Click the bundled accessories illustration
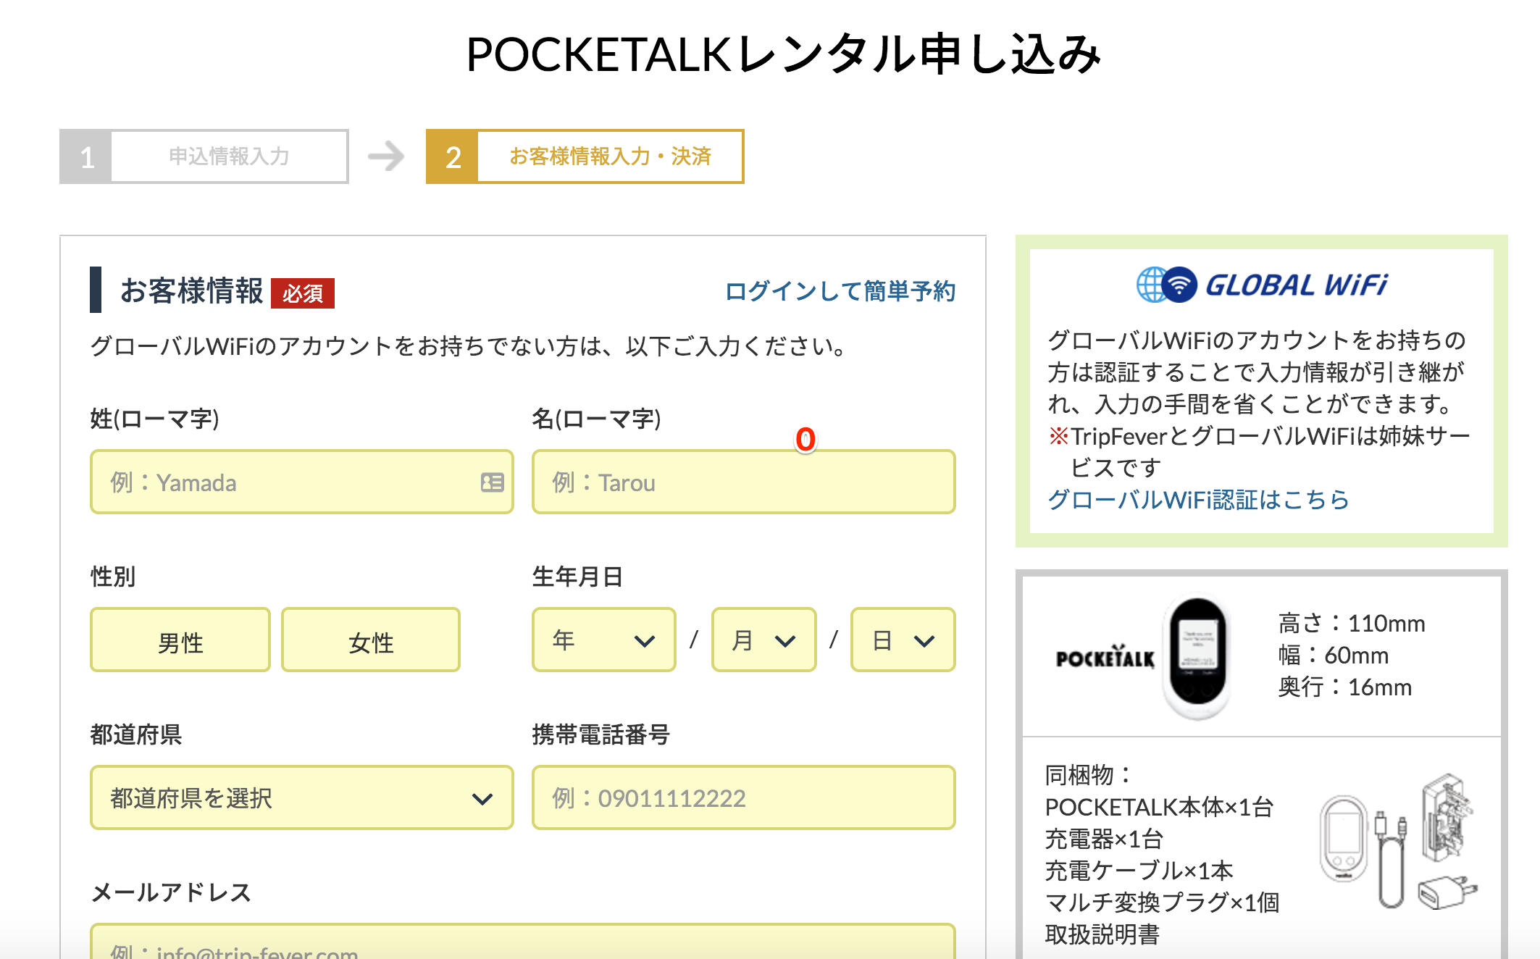Viewport: 1540px width, 959px height. coord(1398,842)
